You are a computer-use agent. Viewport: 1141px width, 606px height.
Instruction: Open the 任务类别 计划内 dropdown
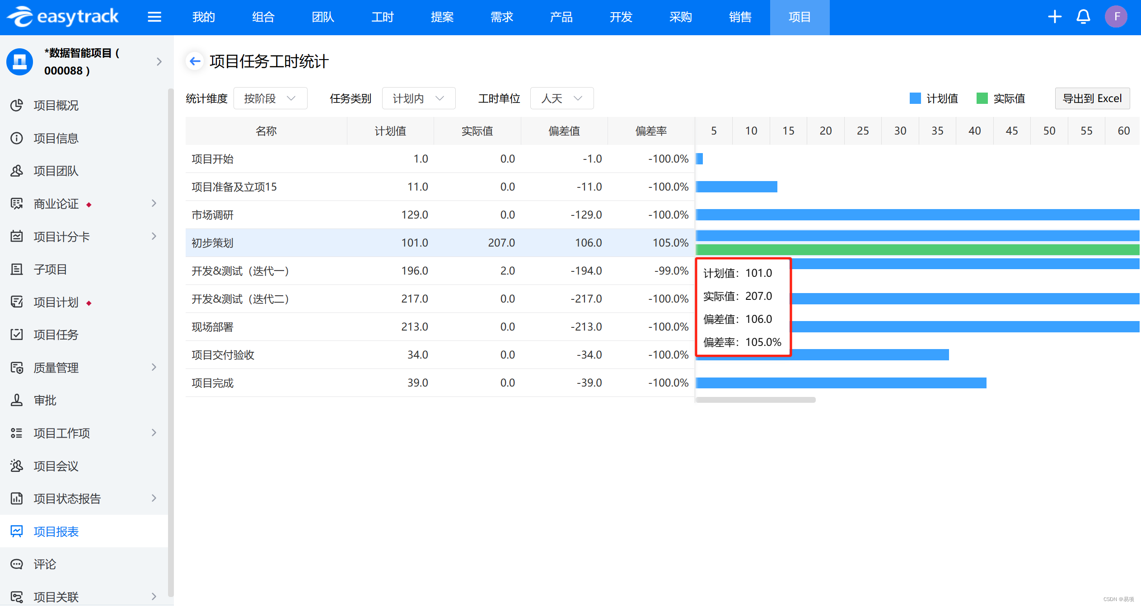pyautogui.click(x=419, y=98)
